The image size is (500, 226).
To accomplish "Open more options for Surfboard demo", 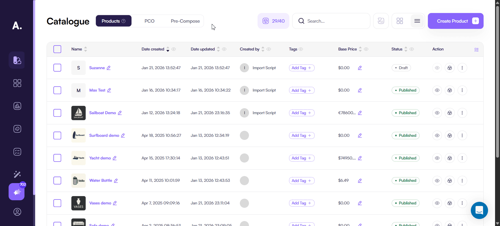I will pyautogui.click(x=462, y=135).
